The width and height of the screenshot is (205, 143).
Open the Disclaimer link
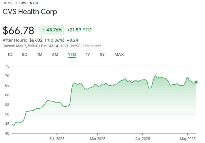tap(92, 46)
